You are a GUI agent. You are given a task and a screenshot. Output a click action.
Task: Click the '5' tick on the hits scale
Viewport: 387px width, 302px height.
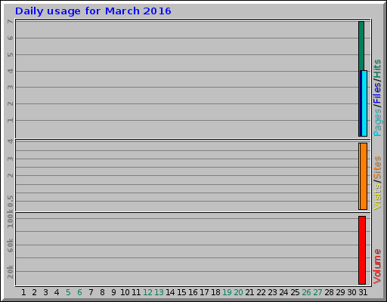pyautogui.click(x=10, y=54)
